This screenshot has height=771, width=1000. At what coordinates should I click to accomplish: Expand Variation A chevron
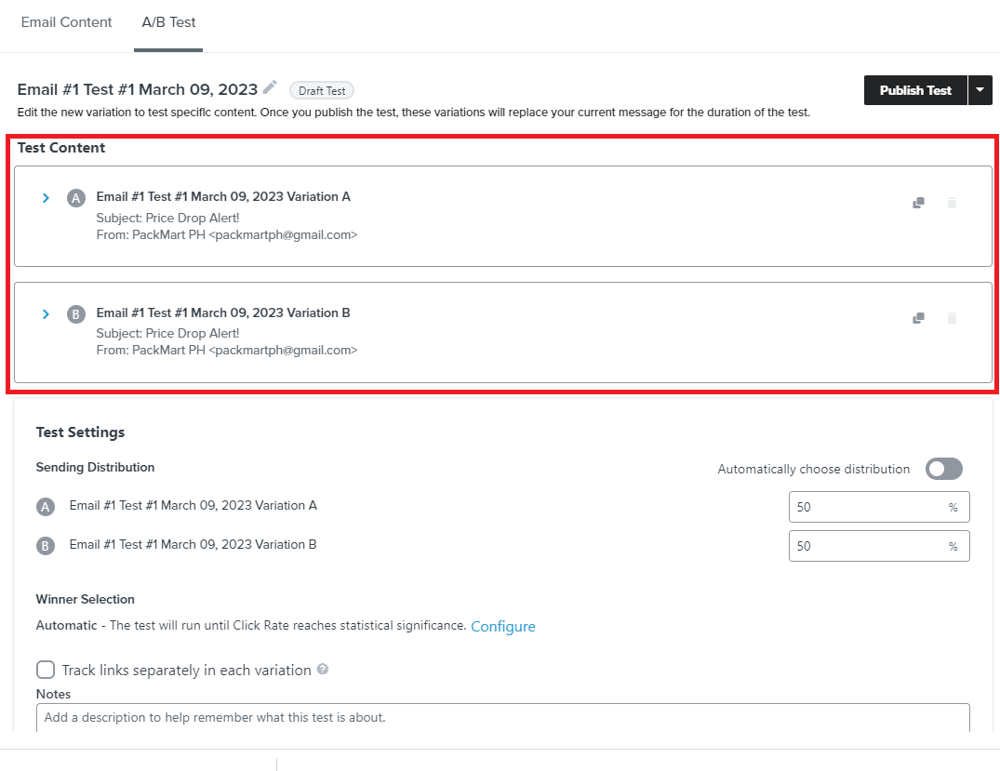pyautogui.click(x=46, y=198)
